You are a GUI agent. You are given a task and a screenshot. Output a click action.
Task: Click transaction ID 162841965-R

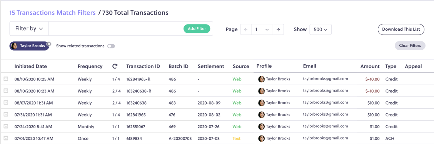point(139,79)
